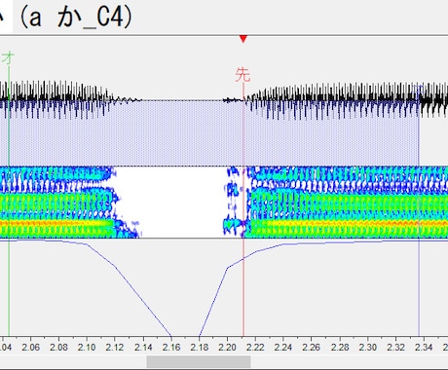Click the 2.30 time axis label
The image size is (448, 370).
368,348
